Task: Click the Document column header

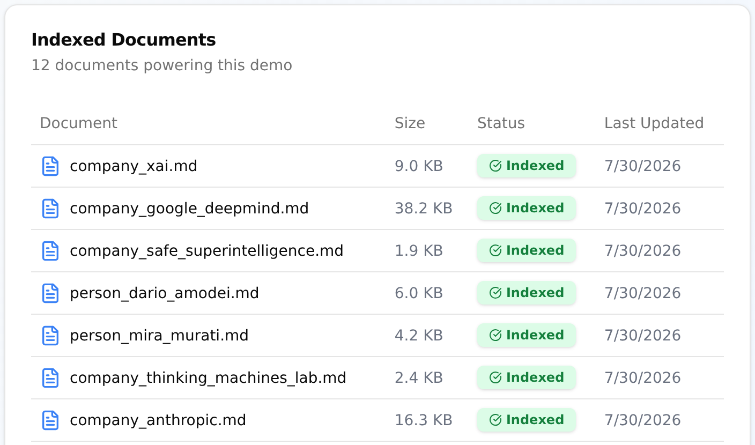Action: [x=78, y=123]
